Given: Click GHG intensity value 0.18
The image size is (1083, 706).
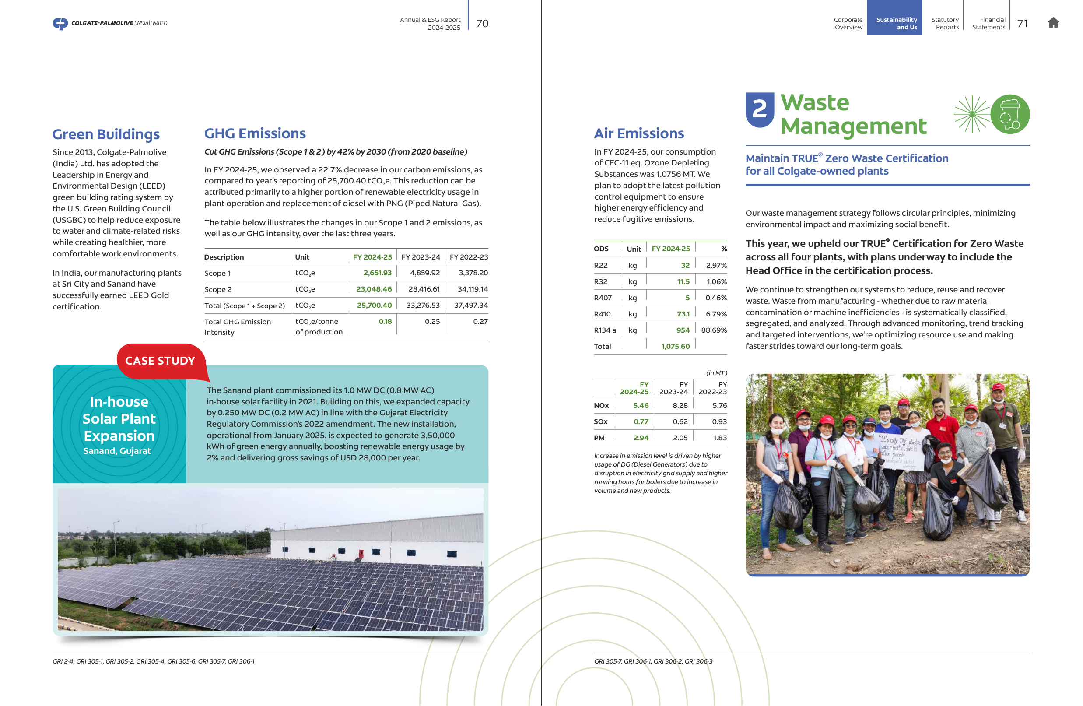Looking at the screenshot, I should pos(385,321).
